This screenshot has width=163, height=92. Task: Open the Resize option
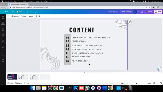point(20,12)
